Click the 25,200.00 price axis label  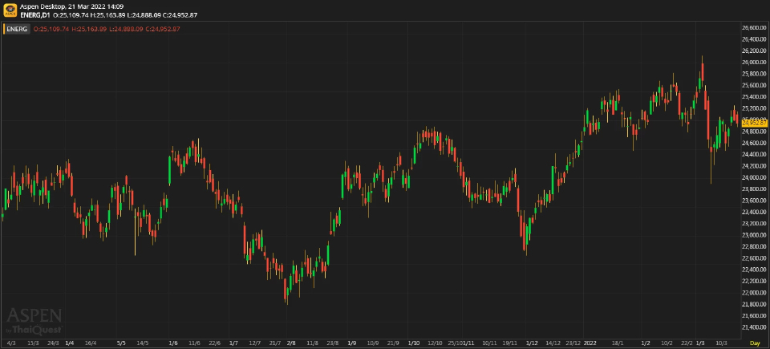[754, 108]
